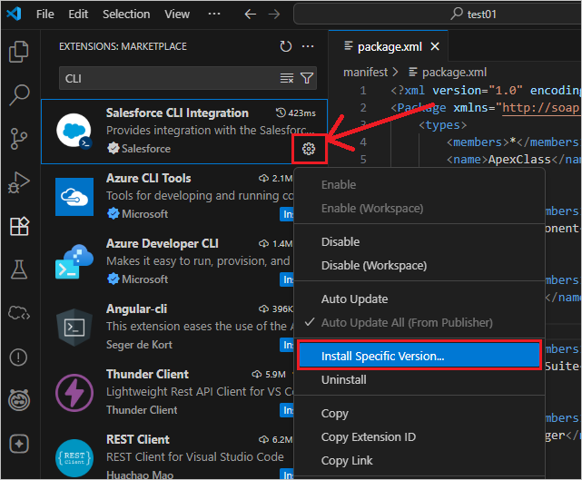Go back with the left arrow
The height and width of the screenshot is (480, 582).
click(251, 15)
